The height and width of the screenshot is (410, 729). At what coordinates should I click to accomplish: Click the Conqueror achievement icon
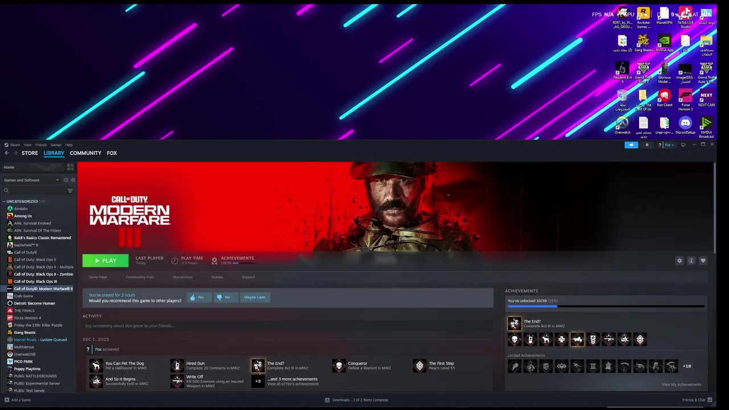339,366
